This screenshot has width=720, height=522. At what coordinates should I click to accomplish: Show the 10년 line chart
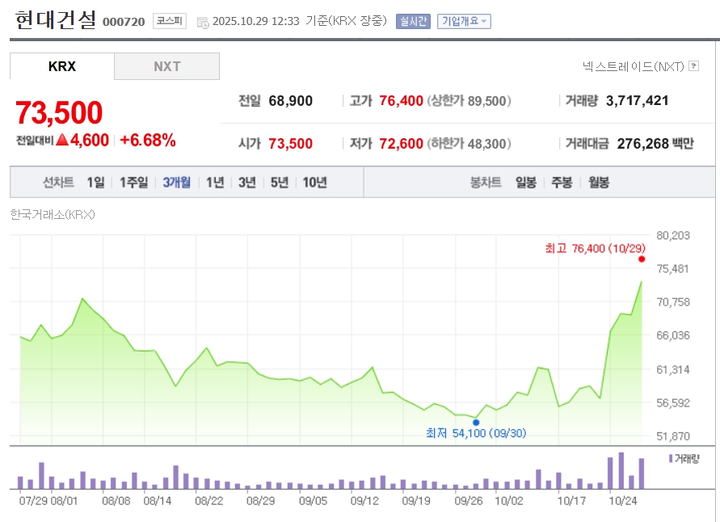(x=314, y=182)
